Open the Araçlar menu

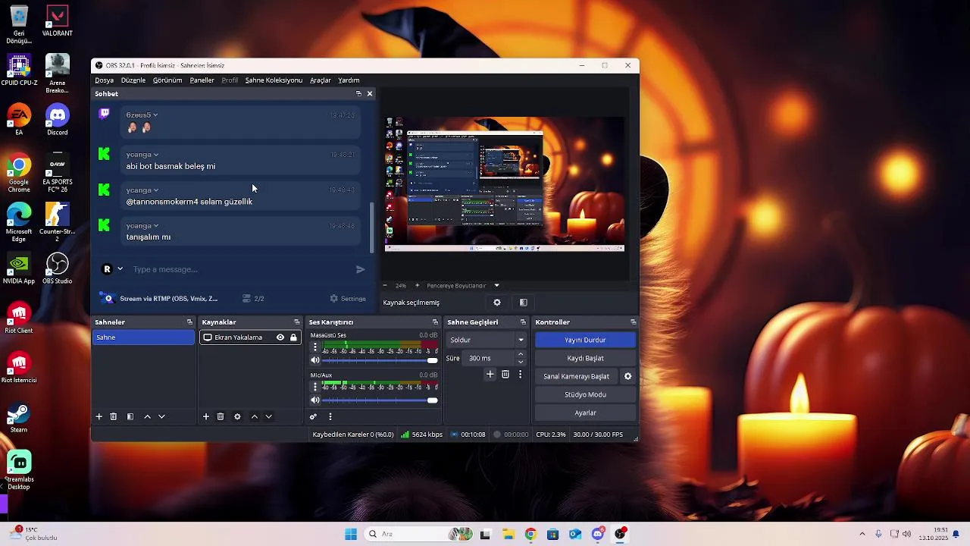click(x=320, y=80)
